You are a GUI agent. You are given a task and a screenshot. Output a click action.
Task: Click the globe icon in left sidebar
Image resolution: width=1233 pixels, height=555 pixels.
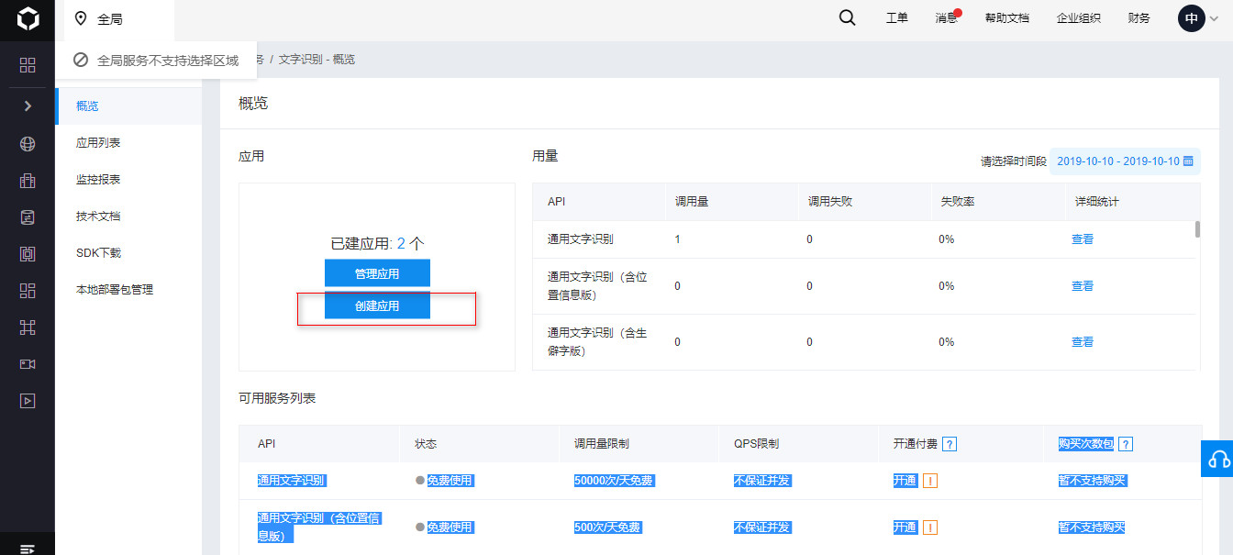tap(28, 144)
